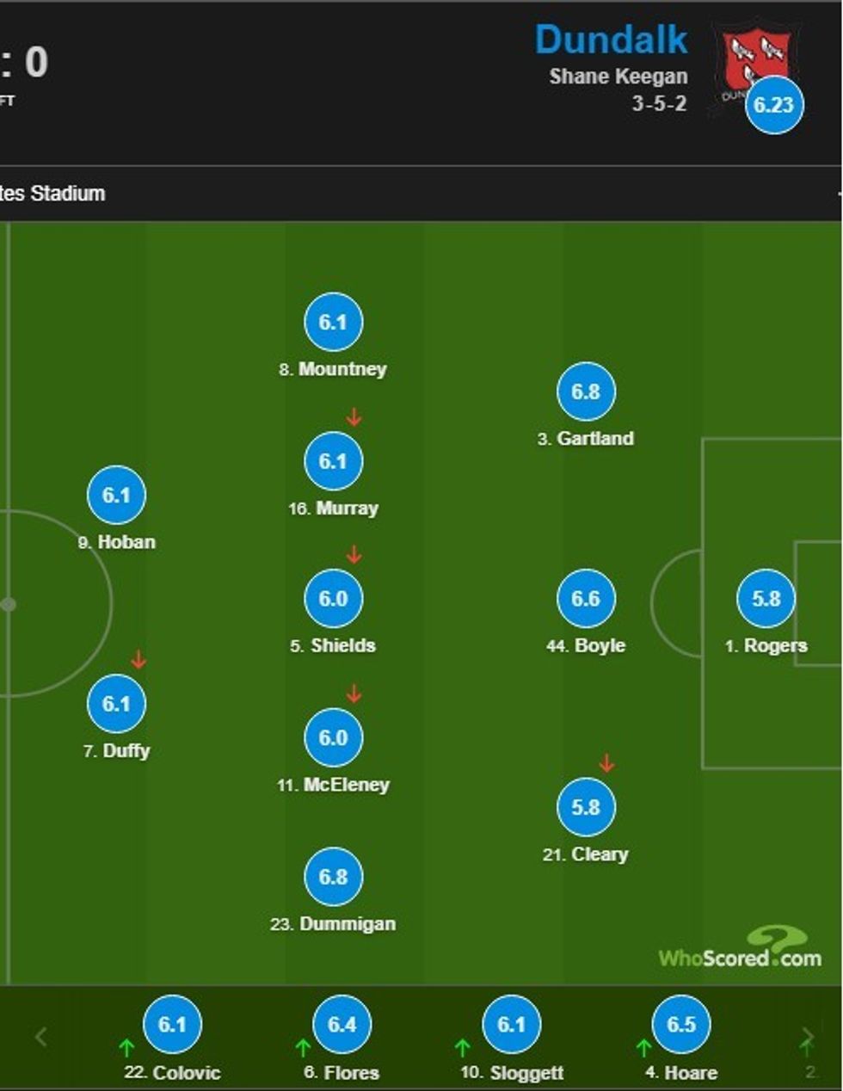843x1091 pixels.
Task: Click substitute Sloggett's rating bubble
Action: pyautogui.click(x=511, y=1024)
